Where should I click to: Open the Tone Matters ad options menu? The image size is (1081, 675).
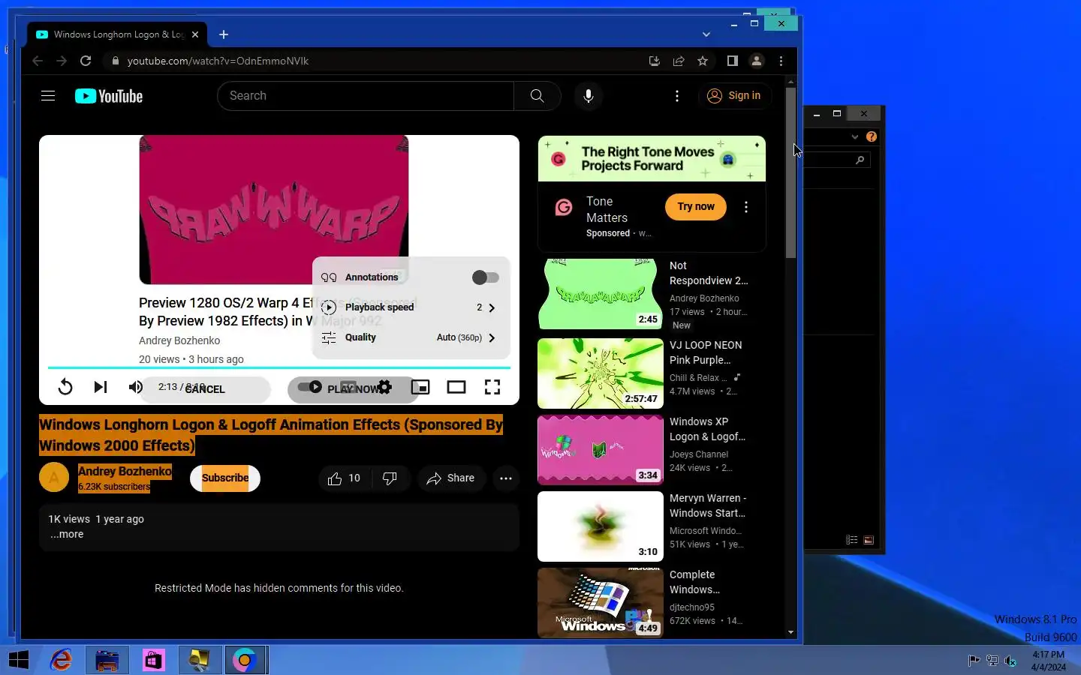[x=745, y=207]
